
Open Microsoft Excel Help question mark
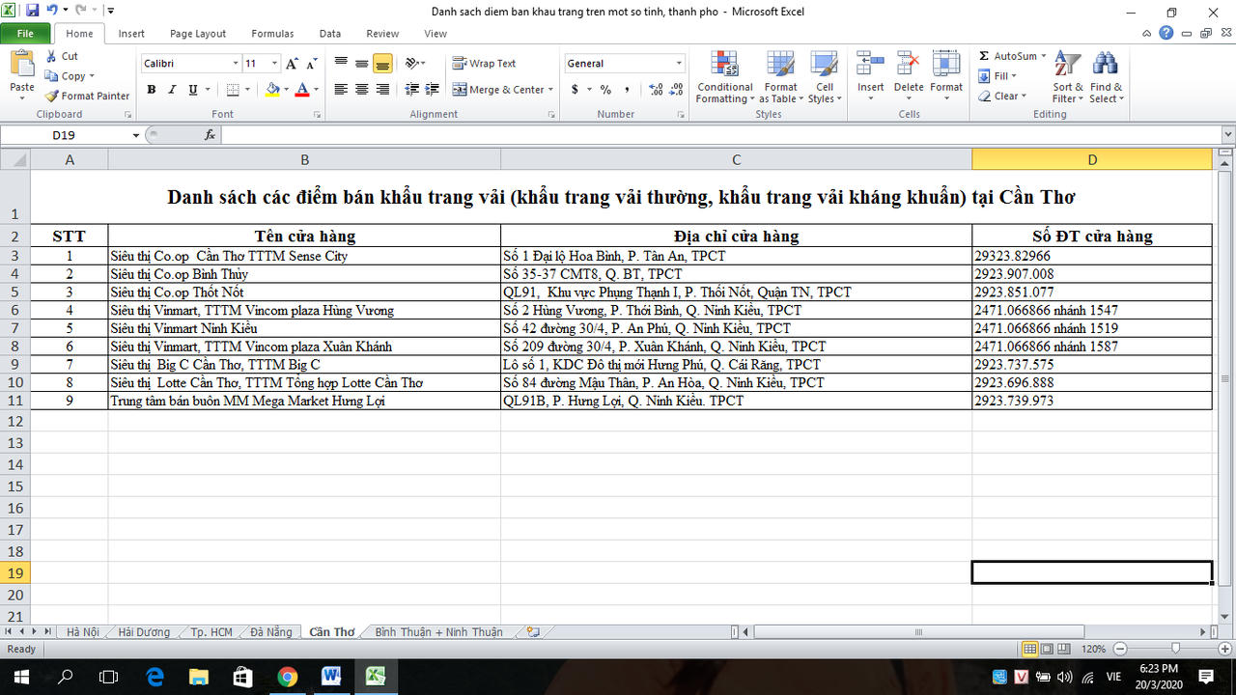[x=1166, y=33]
